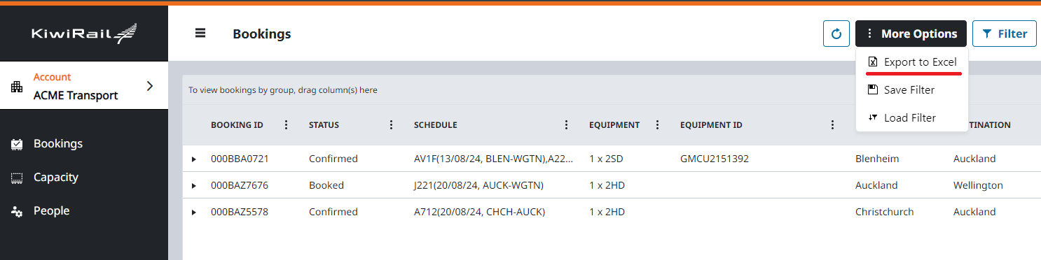Expand booking row 000BAZ7676
The width and height of the screenshot is (1041, 260).
(x=194, y=186)
